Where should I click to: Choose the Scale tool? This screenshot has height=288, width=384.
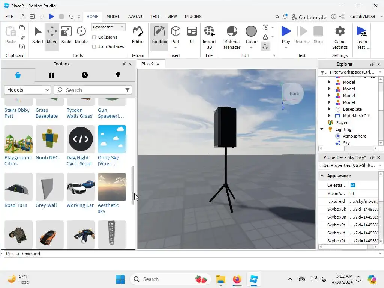(66, 36)
